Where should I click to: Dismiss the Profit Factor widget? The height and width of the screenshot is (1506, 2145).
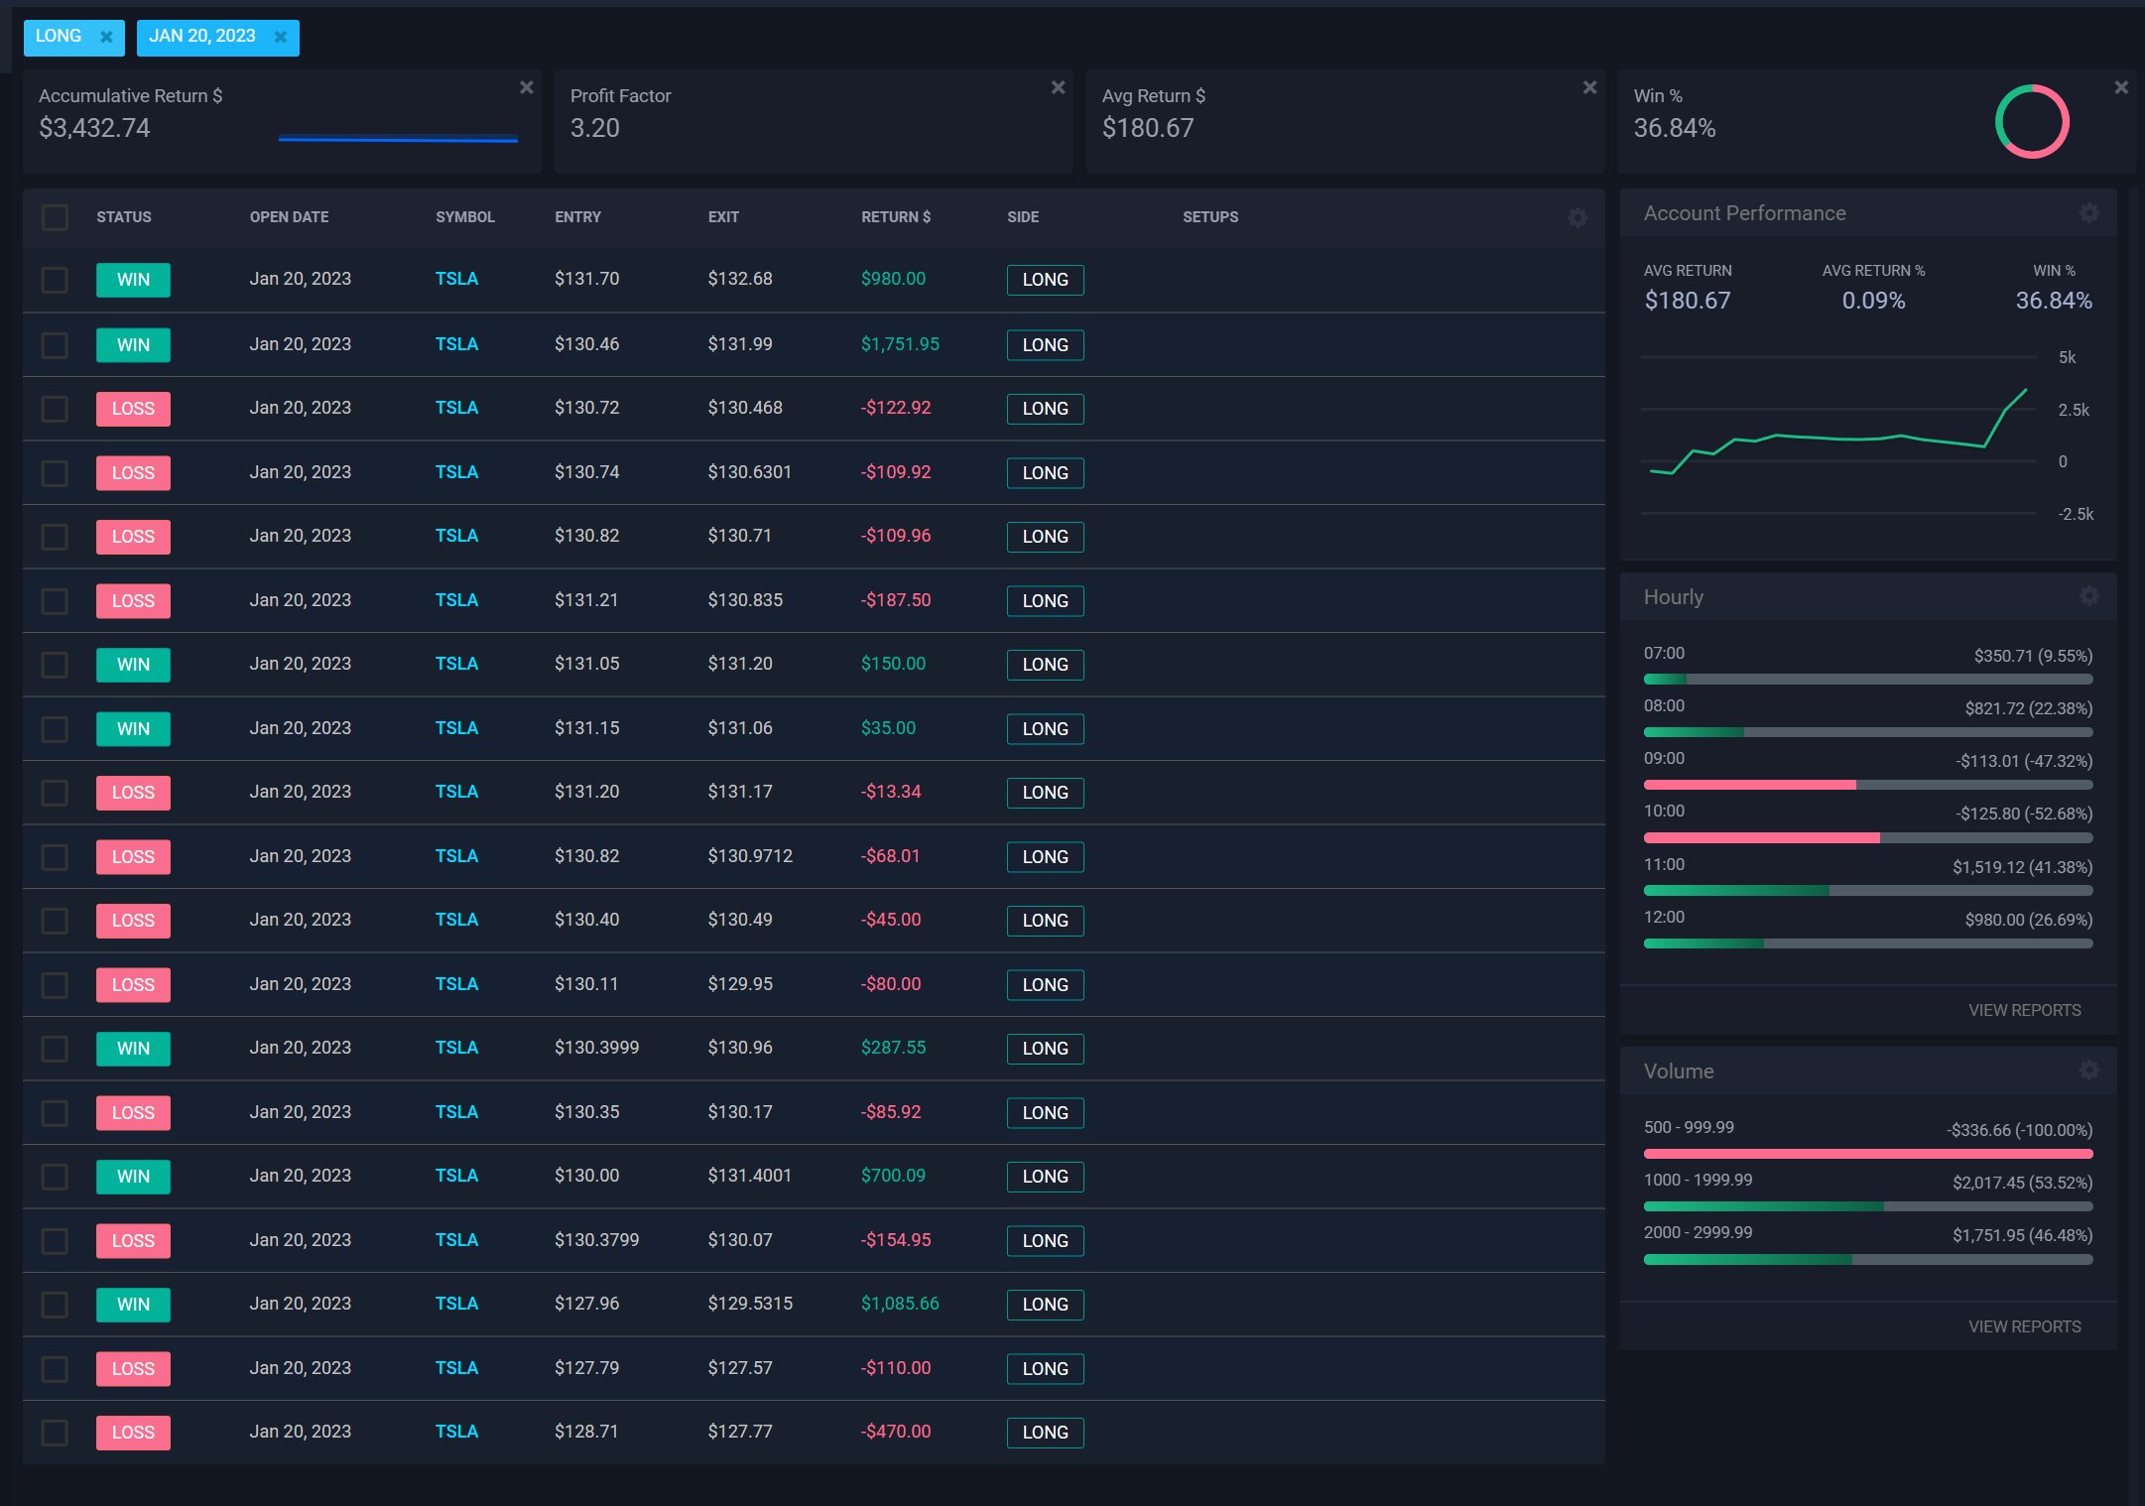pyautogui.click(x=1058, y=86)
